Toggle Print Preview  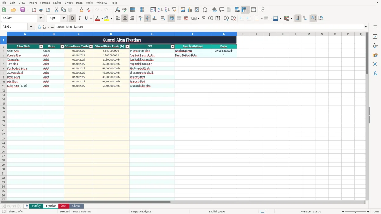(x=48, y=10)
